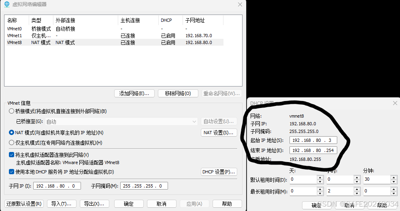
Task: Click the Virtual Network Editor globe icon
Action: point(7,4)
